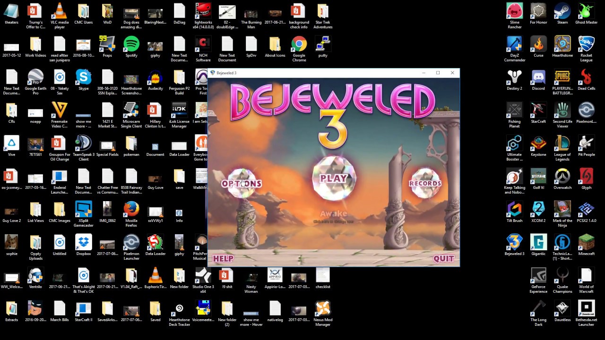
Task: Open the Dropbox folder
Action: 83,242
